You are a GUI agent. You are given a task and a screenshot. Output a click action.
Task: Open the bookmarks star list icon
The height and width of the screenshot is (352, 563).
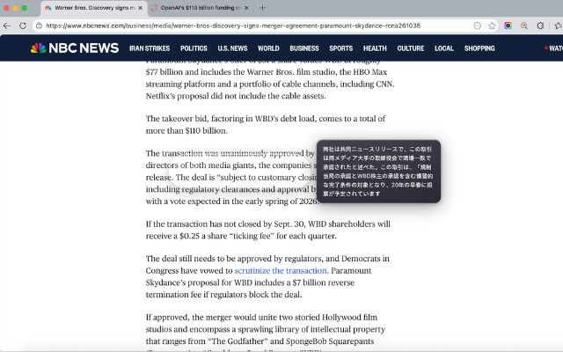(558, 26)
